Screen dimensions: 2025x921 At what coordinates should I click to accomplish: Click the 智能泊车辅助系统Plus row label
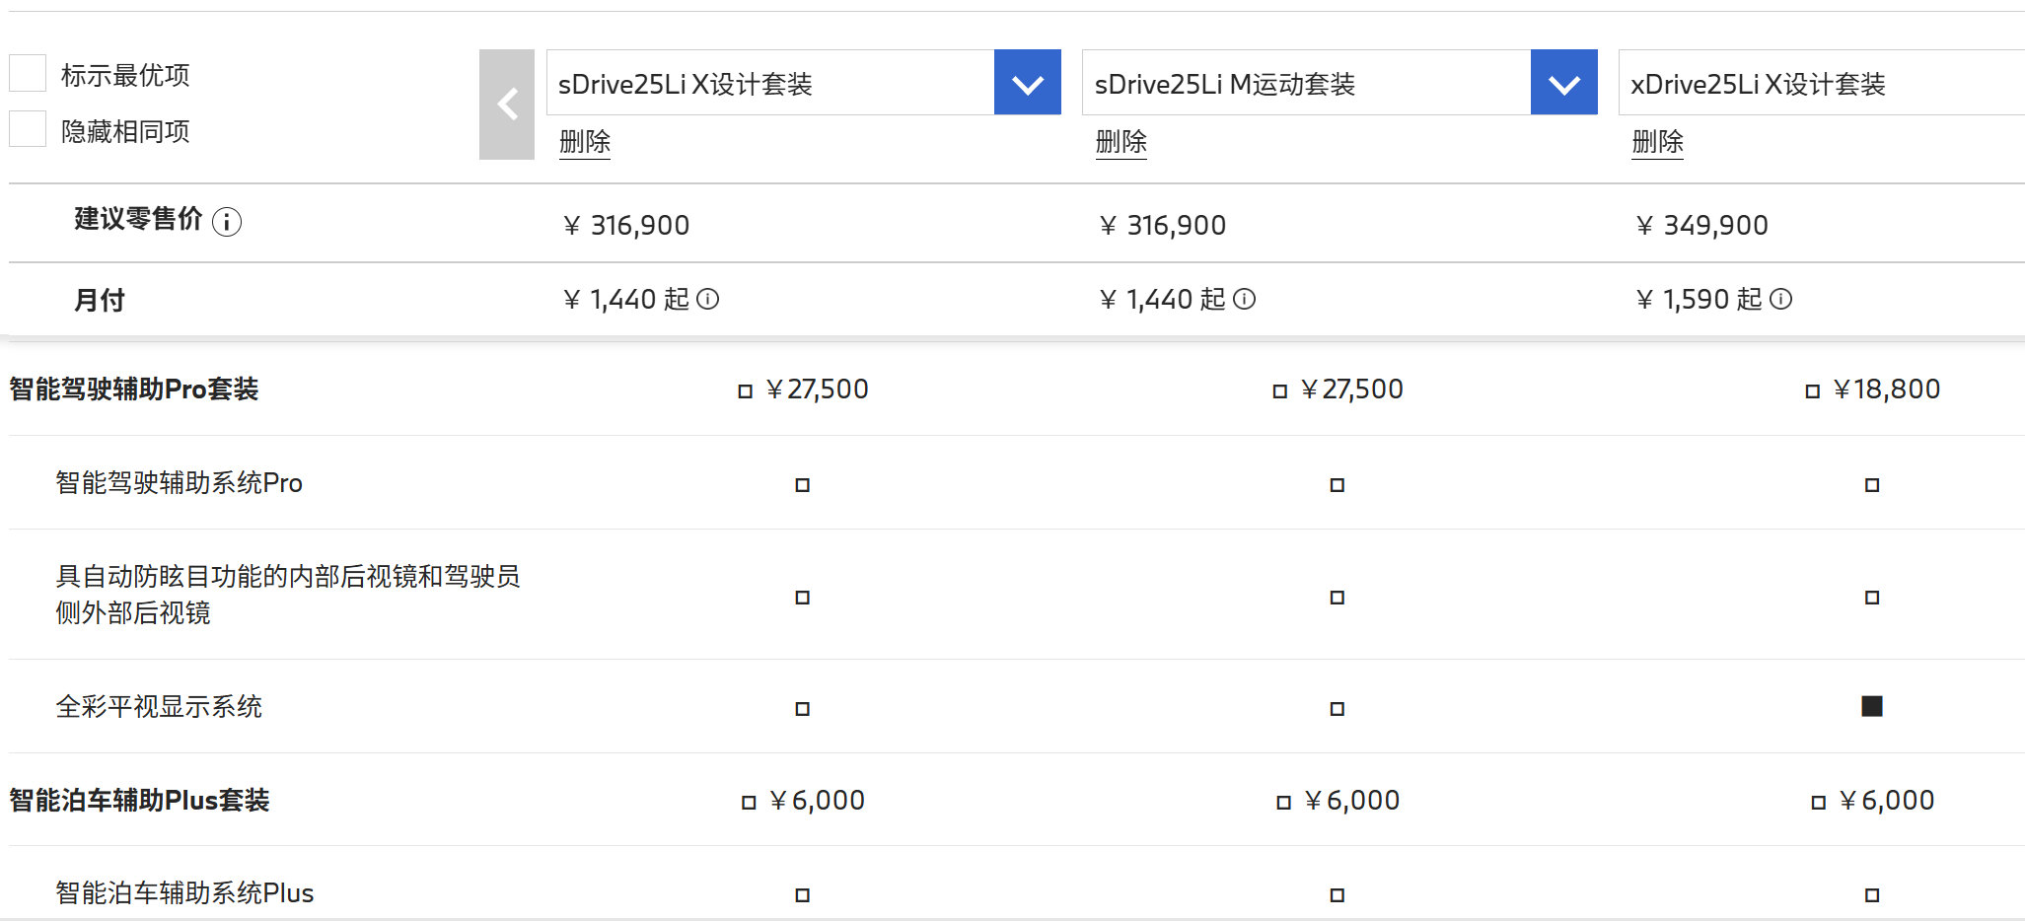(x=184, y=893)
